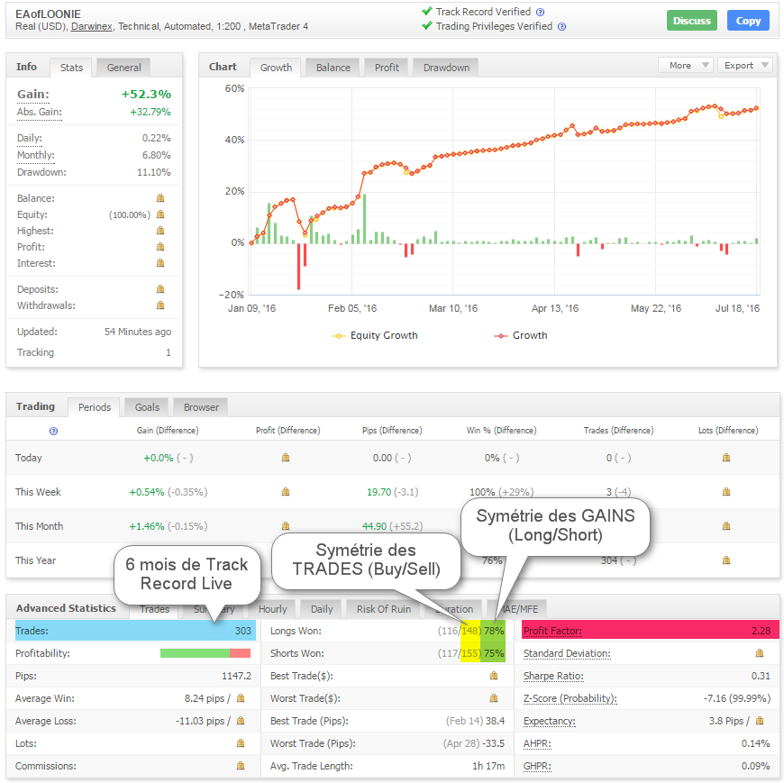Click the Monthly label in Info panel

coord(35,155)
